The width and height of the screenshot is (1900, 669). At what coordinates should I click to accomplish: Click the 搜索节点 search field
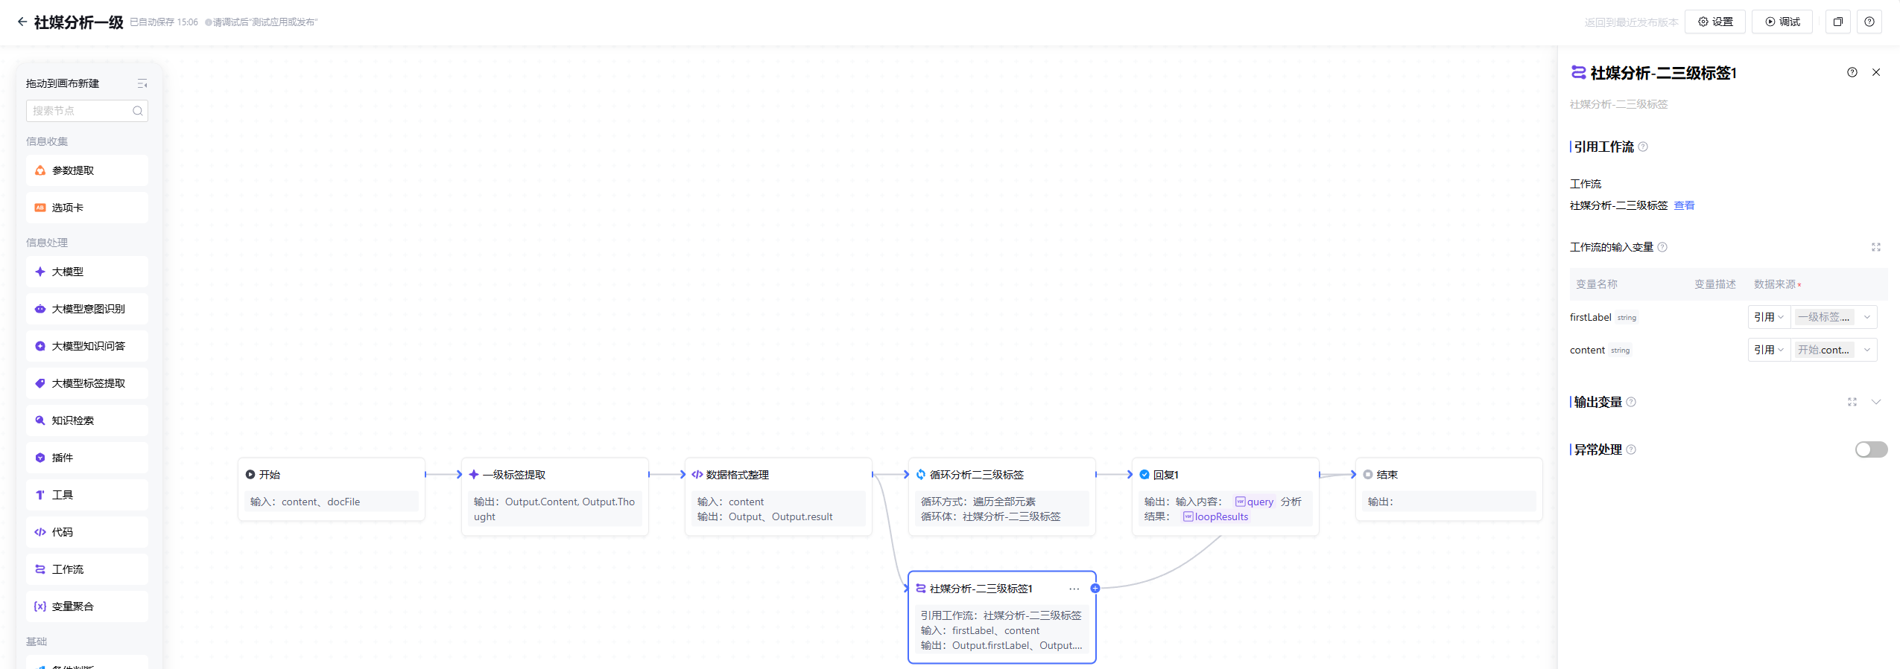(87, 111)
